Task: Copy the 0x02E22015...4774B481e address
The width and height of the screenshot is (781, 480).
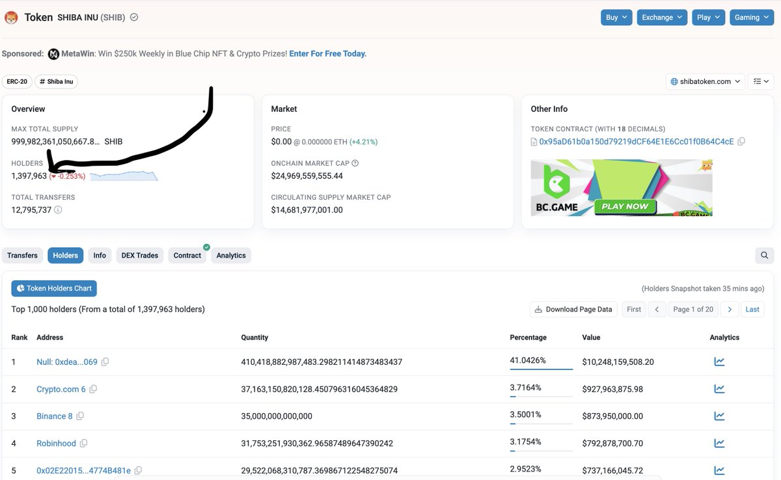Action: tap(138, 470)
